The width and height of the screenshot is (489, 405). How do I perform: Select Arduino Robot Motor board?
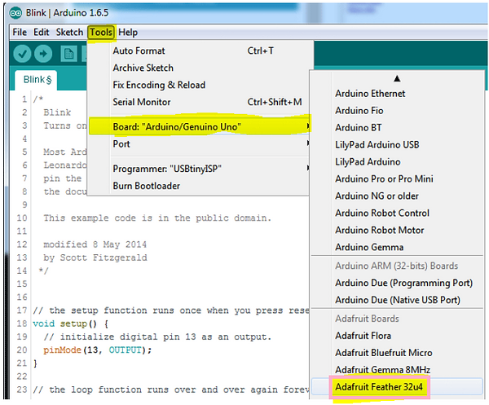(x=397, y=230)
